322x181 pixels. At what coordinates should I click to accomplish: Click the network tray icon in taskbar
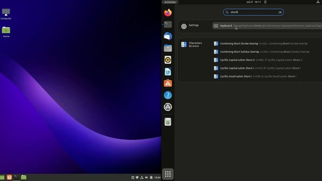click(142, 177)
